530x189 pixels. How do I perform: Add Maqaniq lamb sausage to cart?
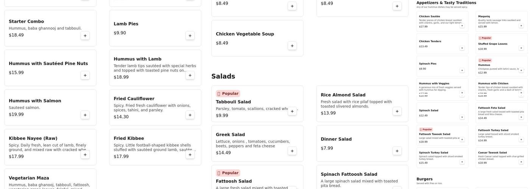coord(521,26)
